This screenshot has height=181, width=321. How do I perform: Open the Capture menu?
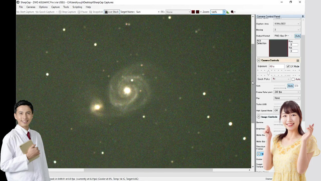click(55, 7)
